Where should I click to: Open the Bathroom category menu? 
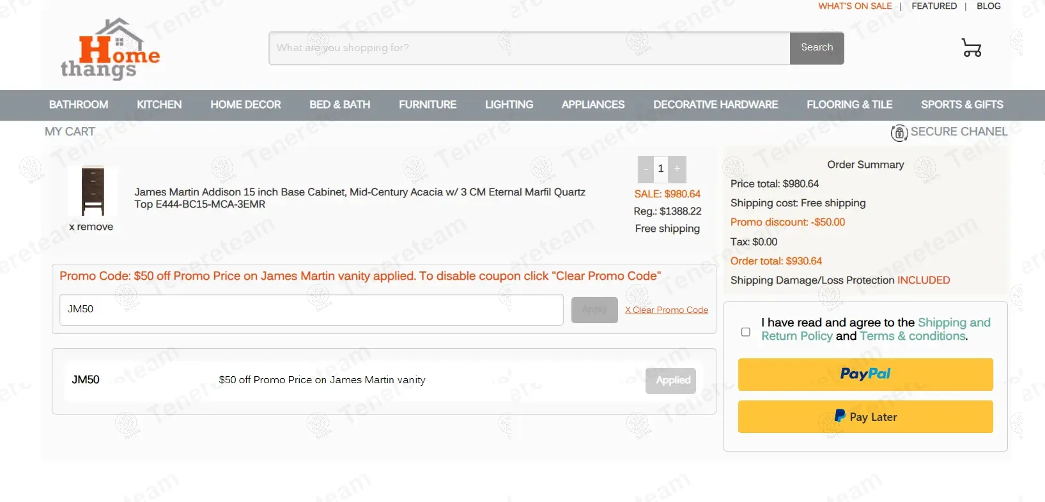click(x=79, y=105)
